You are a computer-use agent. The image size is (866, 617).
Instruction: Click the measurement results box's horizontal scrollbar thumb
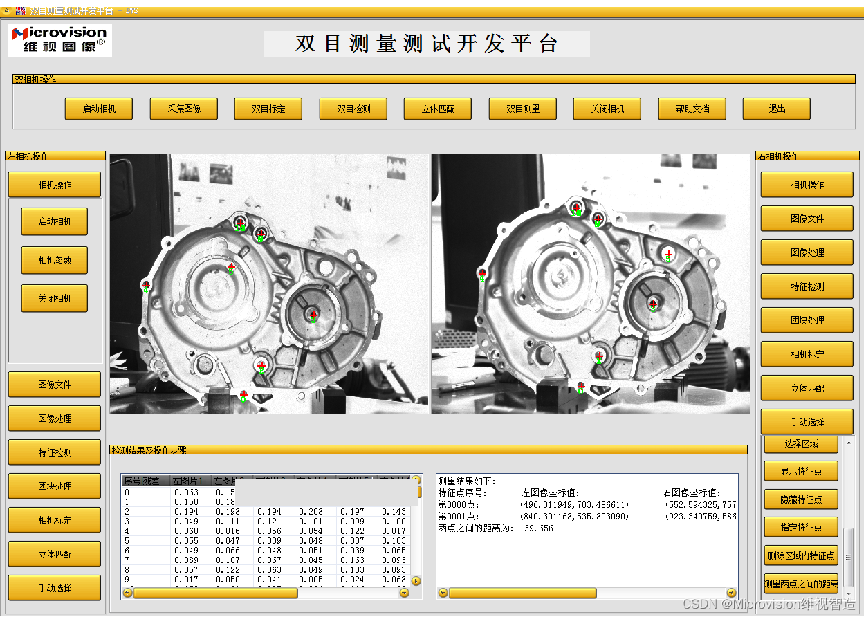(522, 593)
